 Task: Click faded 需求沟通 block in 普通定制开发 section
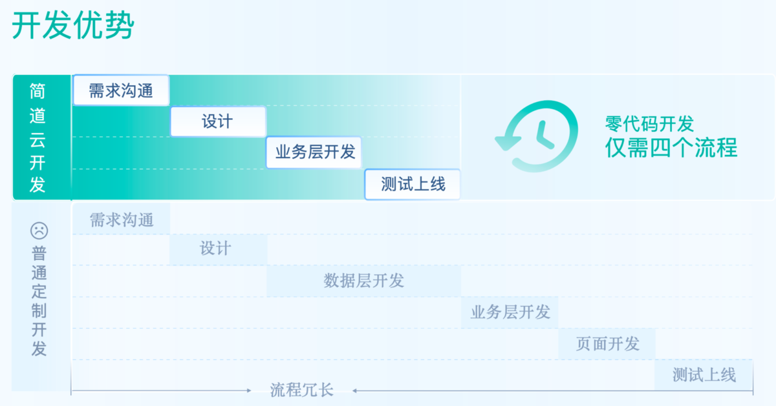pos(121,219)
